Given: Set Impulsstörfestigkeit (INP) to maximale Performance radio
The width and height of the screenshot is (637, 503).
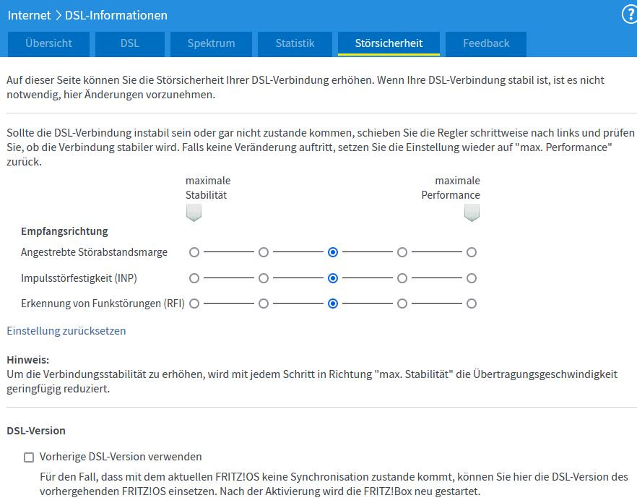Looking at the screenshot, I should [472, 278].
